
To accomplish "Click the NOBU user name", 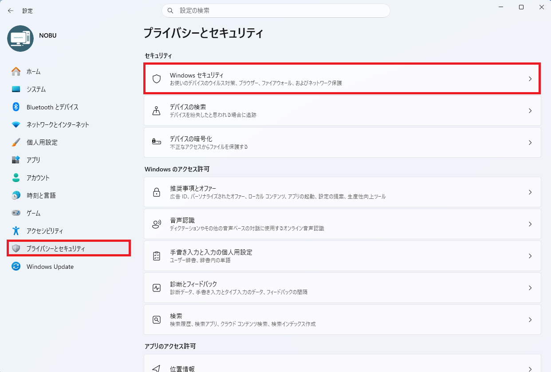I will tap(47, 35).
